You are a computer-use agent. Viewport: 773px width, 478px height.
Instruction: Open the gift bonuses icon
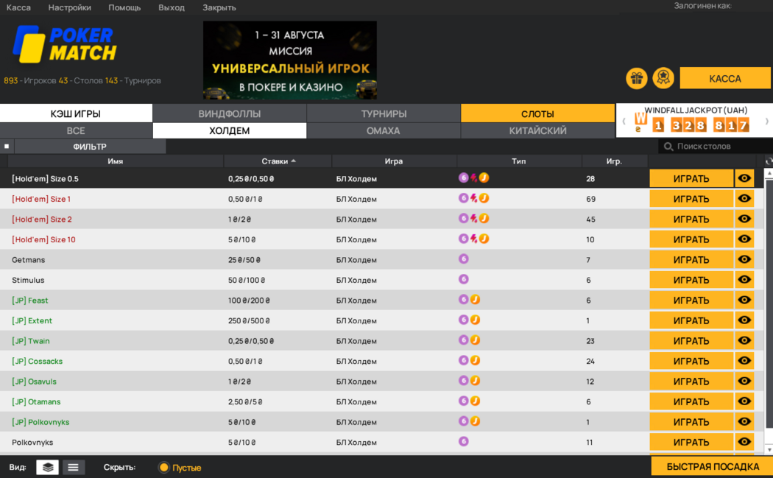click(x=636, y=78)
